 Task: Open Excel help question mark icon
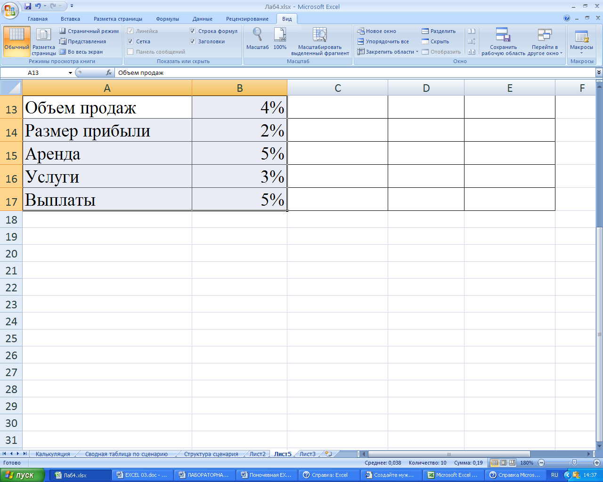click(567, 18)
